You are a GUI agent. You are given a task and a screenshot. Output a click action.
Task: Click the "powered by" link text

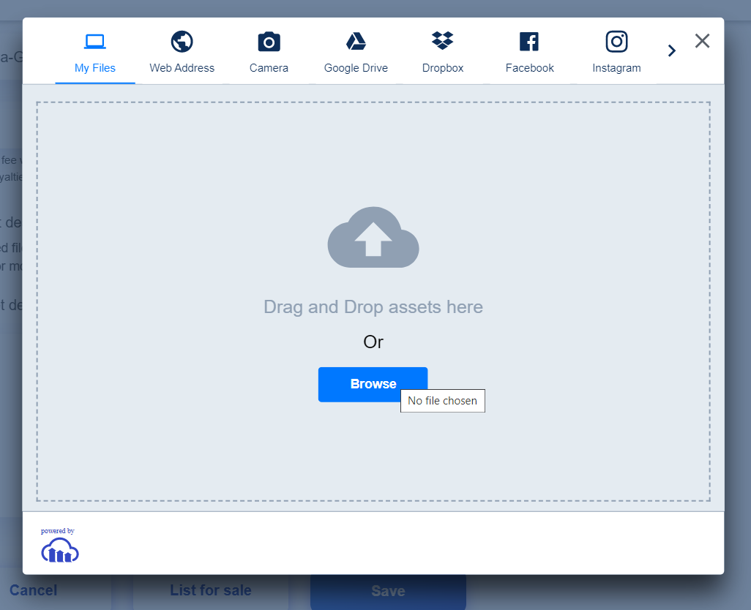pyautogui.click(x=57, y=531)
